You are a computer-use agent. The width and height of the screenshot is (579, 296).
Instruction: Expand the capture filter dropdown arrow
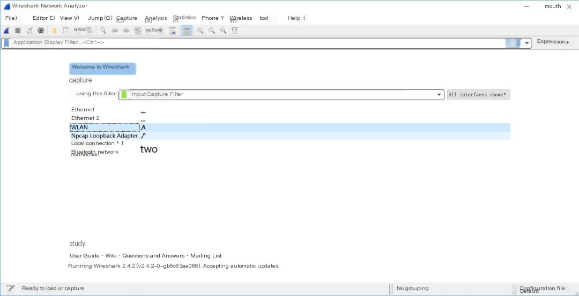(x=439, y=95)
